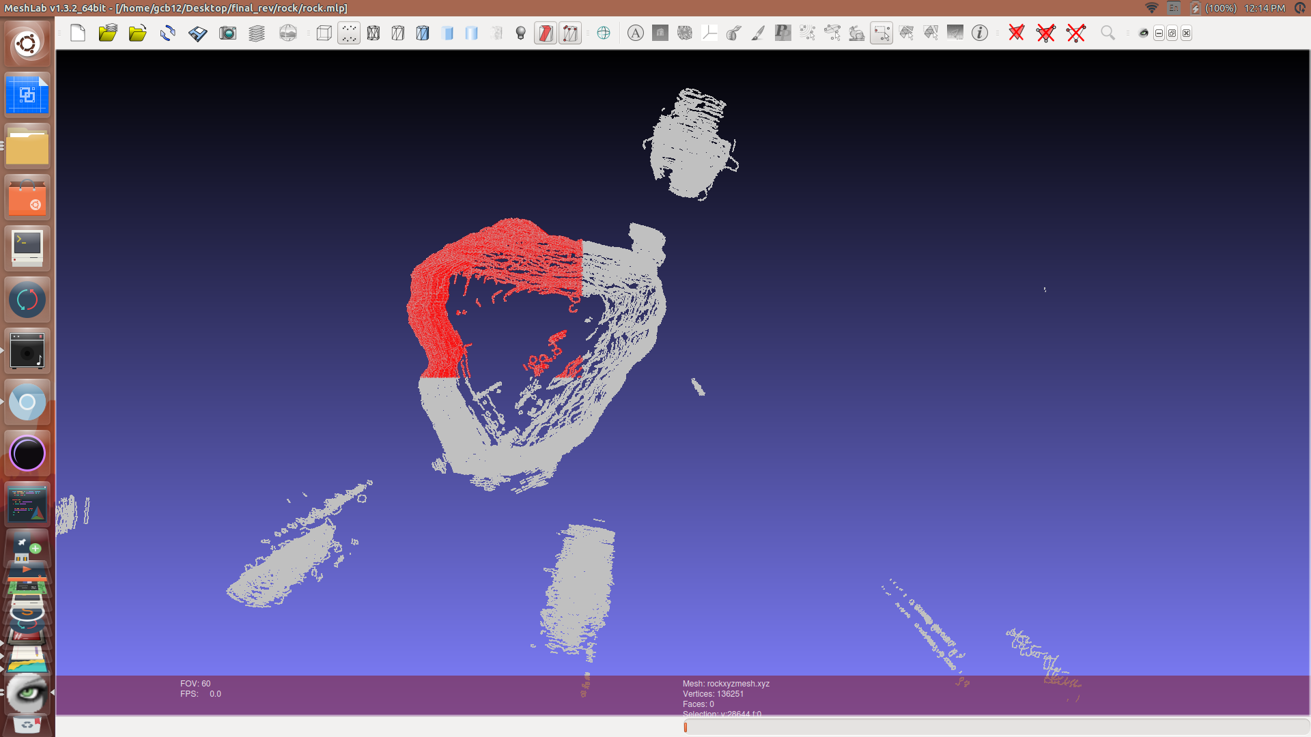Open the layer dialog stack icon

pyautogui.click(x=257, y=33)
